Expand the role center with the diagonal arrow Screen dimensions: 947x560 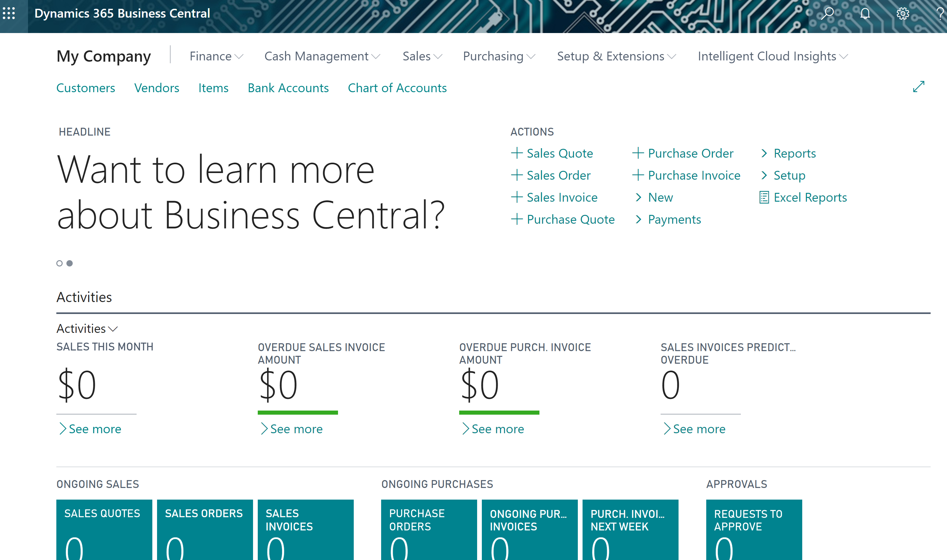(x=918, y=87)
